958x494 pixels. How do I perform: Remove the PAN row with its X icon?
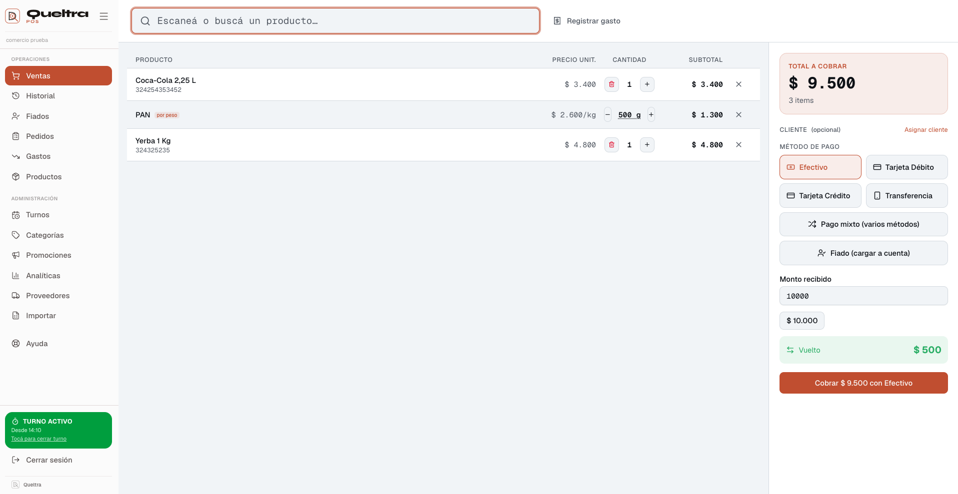[738, 115]
